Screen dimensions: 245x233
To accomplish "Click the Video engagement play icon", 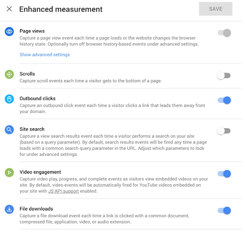I will (x=9, y=173).
